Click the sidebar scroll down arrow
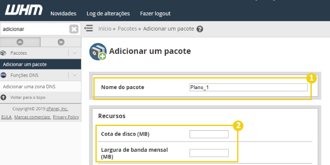Image resolution: width=330 pixels, height=165 pixels. pos(61,42)
